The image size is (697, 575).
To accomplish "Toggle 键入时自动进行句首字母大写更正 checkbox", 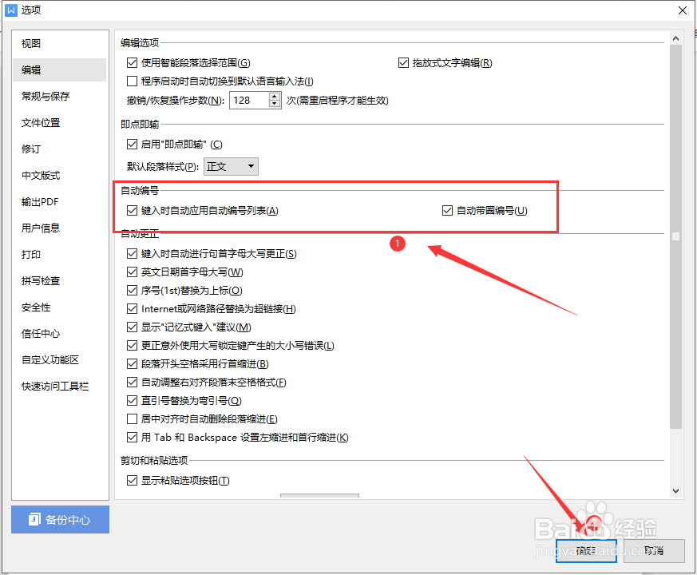I will click(x=132, y=253).
